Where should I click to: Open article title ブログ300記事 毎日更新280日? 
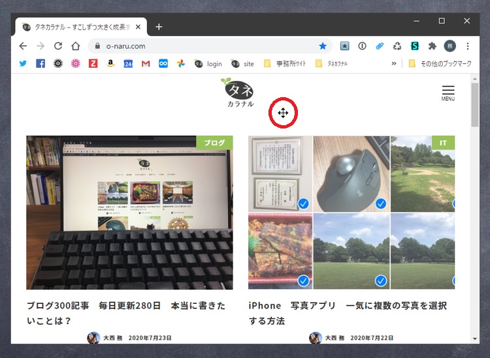click(126, 313)
